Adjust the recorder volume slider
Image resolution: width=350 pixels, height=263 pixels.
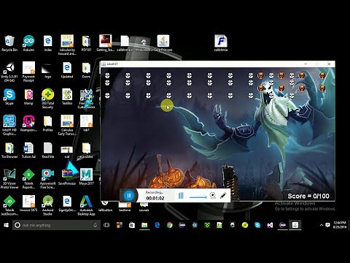tap(198, 197)
